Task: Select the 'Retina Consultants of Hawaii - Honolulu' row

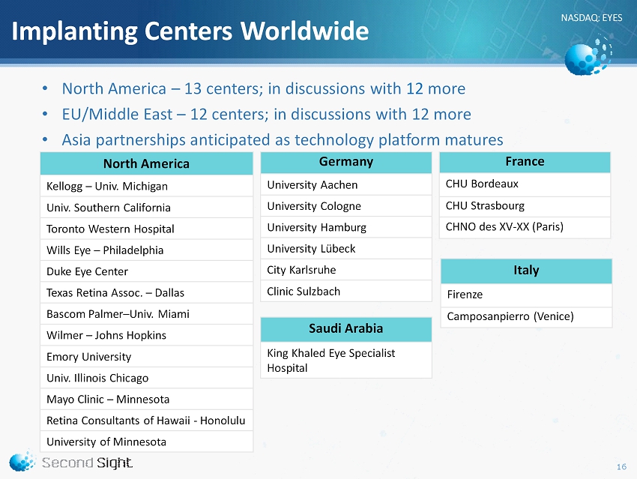Action: coord(147,421)
